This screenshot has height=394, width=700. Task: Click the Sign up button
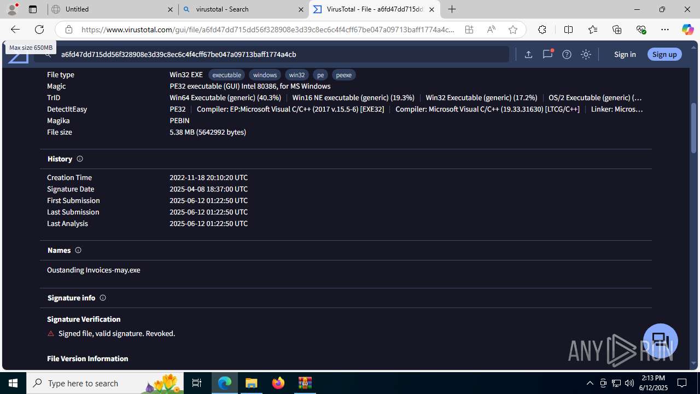click(664, 54)
